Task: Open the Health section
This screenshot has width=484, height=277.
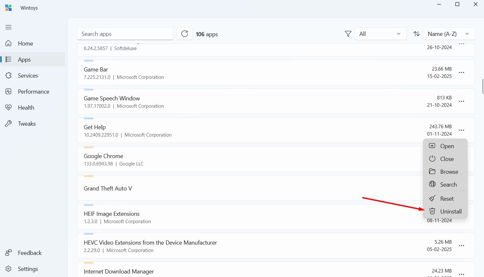Action: [33, 107]
